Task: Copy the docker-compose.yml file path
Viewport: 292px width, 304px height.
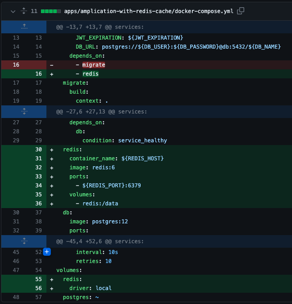Action: pos(241,11)
